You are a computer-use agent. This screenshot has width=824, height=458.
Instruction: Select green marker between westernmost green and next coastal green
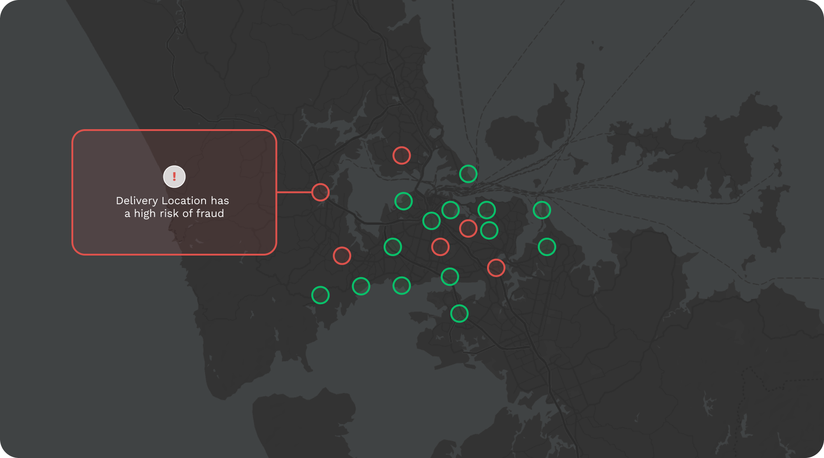(361, 286)
